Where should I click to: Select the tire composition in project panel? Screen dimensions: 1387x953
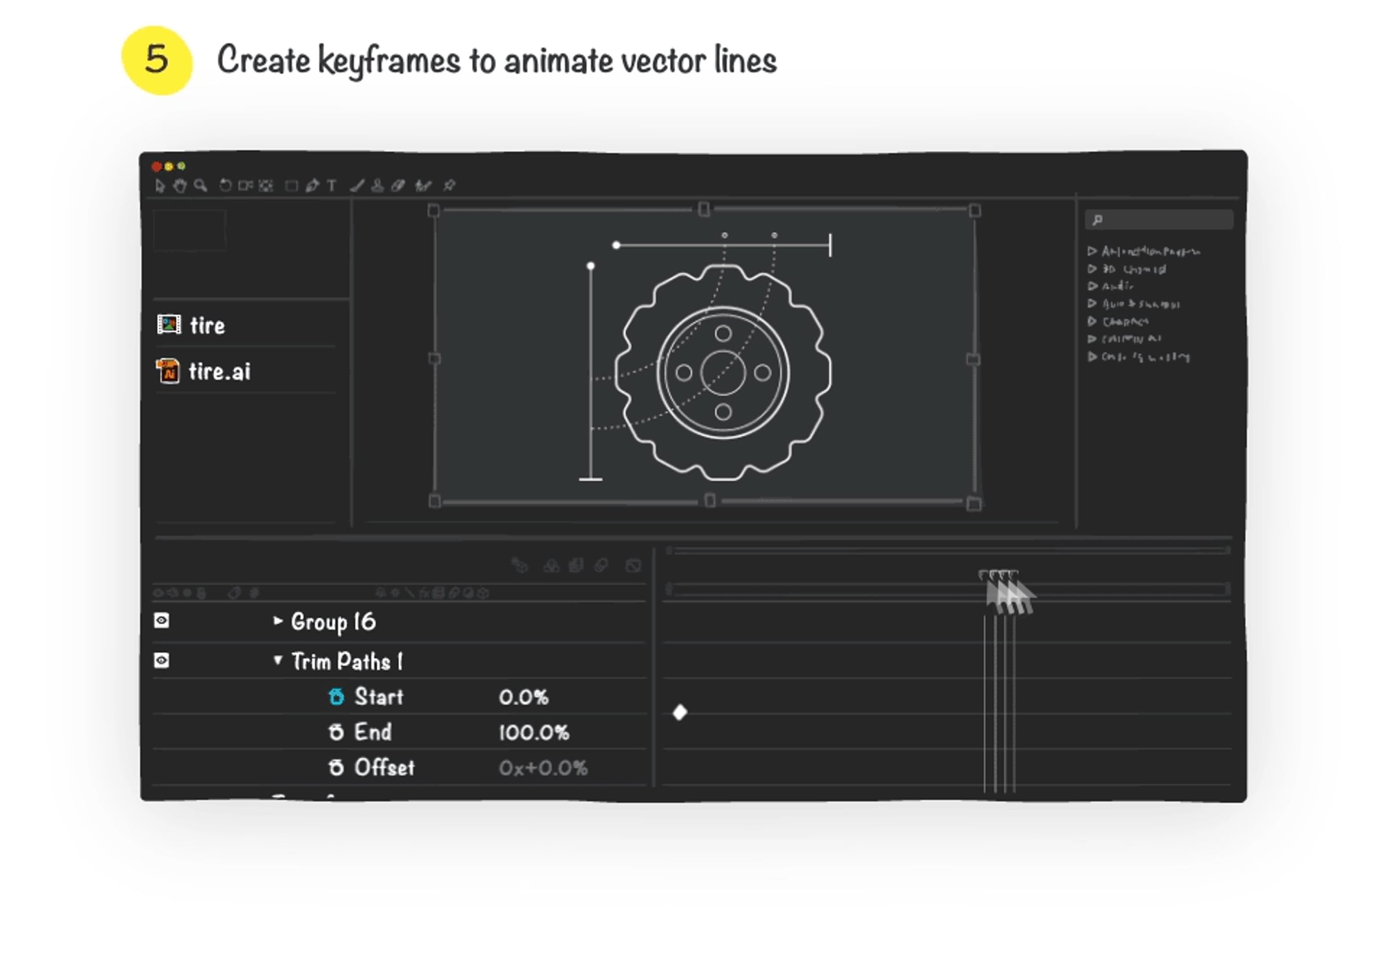(207, 325)
